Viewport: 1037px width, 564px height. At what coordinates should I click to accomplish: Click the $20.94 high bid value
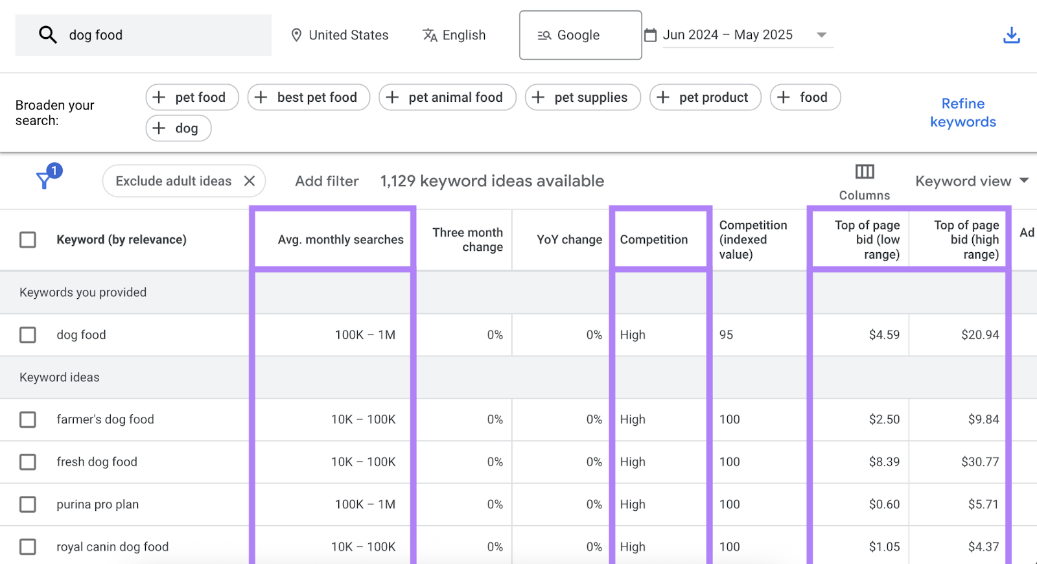pyautogui.click(x=980, y=335)
